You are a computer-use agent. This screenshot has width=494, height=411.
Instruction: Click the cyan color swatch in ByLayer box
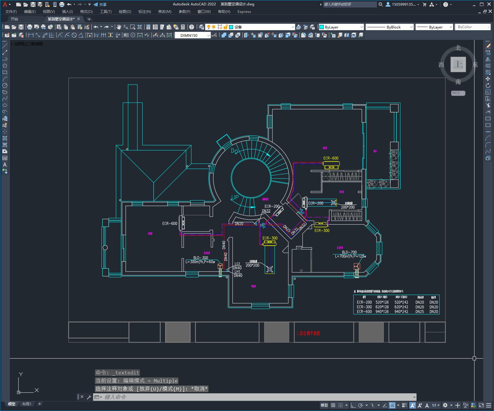click(x=322, y=27)
